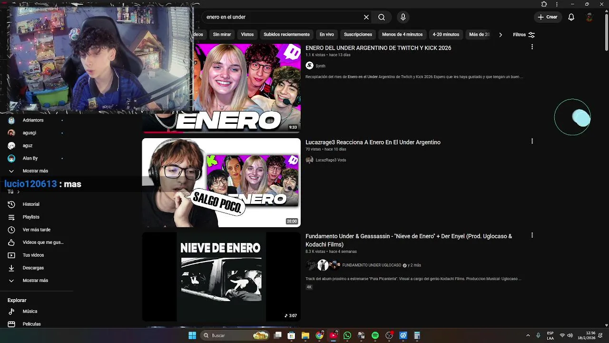
Task: Open the Windows Start menu
Action: [x=192, y=335]
